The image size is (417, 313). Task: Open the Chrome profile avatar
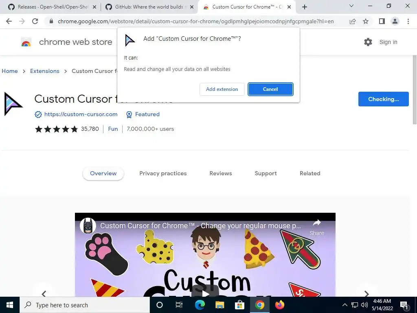395,21
